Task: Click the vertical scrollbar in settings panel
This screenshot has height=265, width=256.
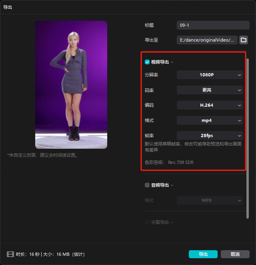Action: pos(247,139)
